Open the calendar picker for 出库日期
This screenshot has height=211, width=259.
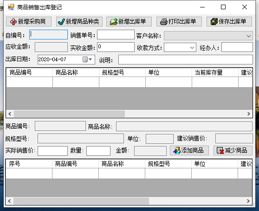[x=85, y=59]
